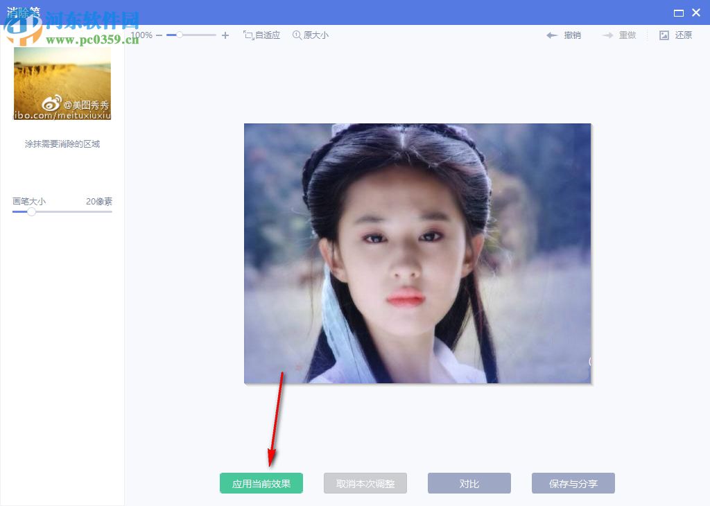Click the 20像素 brush size value
The width and height of the screenshot is (710, 506).
pos(100,201)
